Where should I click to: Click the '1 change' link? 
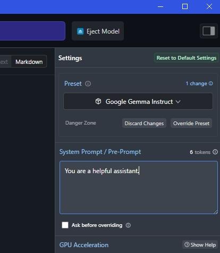199,84
